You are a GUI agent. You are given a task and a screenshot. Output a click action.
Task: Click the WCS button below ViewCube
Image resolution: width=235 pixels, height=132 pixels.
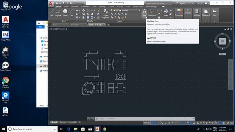click(223, 54)
